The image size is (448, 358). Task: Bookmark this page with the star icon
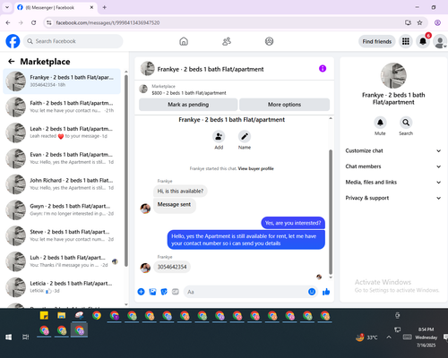point(419,22)
